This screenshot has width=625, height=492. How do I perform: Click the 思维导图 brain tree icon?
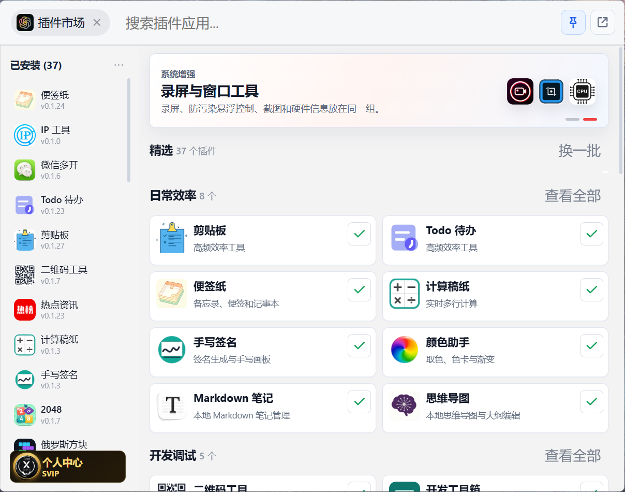[404, 406]
